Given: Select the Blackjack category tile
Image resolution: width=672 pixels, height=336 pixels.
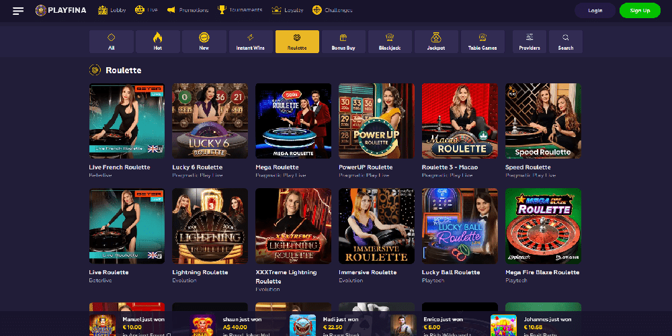Looking at the screenshot, I should point(390,42).
